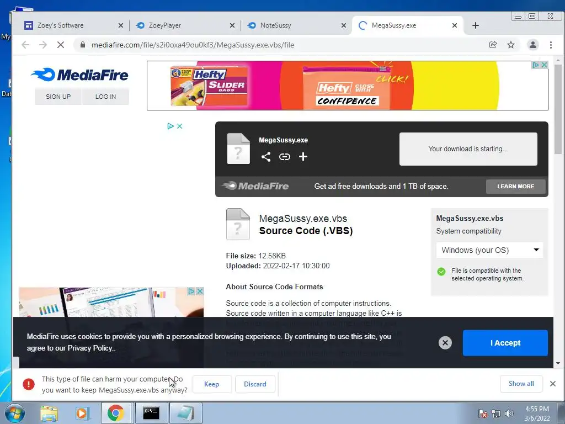View site info via the padlock icon
The height and width of the screenshot is (424, 565).
tap(83, 45)
